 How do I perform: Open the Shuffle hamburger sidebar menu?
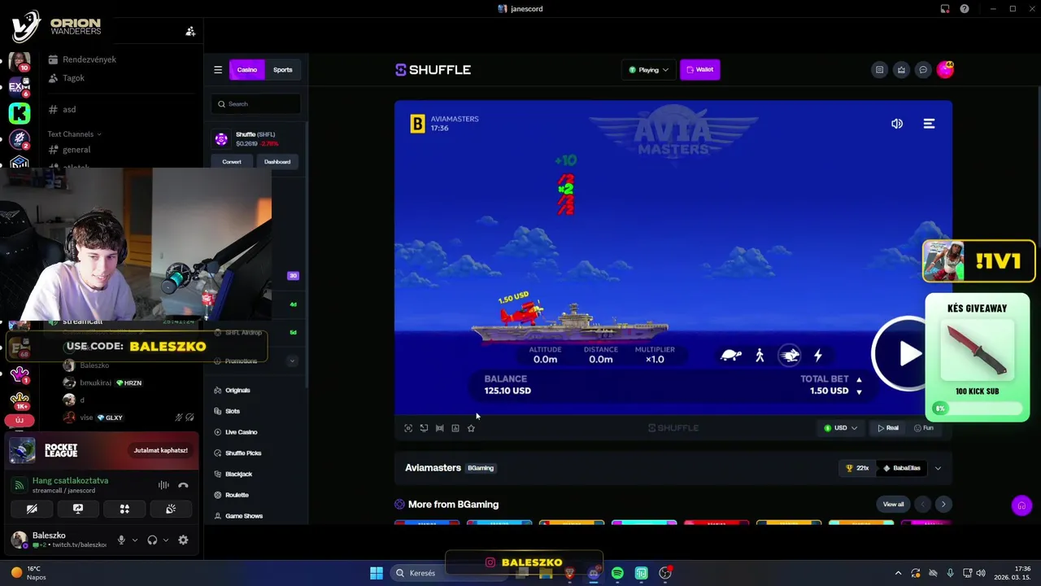click(x=218, y=70)
